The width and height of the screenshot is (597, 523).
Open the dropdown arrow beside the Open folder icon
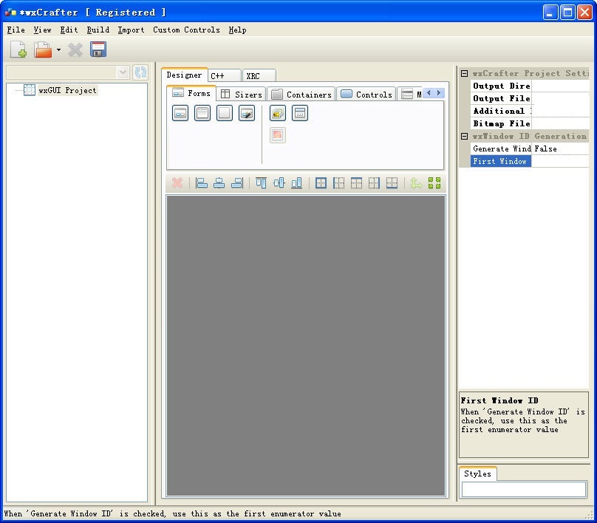pos(59,50)
